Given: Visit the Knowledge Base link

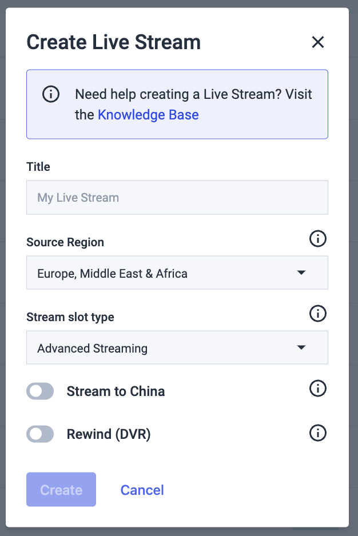Looking at the screenshot, I should tap(148, 115).
